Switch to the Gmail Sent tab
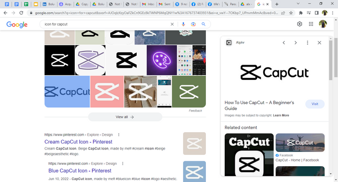 pos(165,4)
